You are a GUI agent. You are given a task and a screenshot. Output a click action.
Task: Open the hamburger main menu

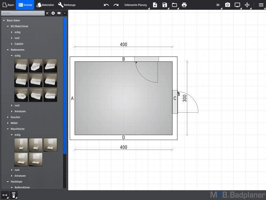coord(261,5)
